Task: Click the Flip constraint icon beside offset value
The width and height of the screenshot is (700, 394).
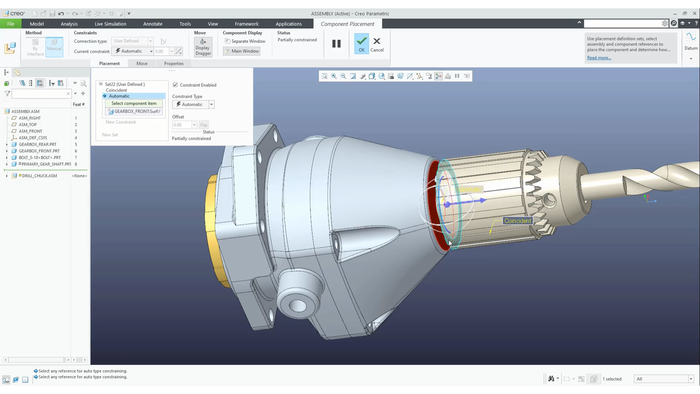Action: pos(178,51)
